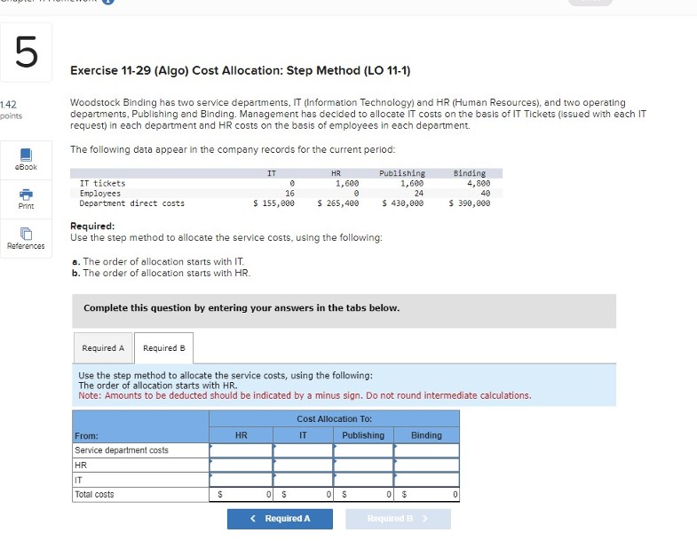Click IT row, Publishing column input cell
This screenshot has width=697, height=549.
363,480
